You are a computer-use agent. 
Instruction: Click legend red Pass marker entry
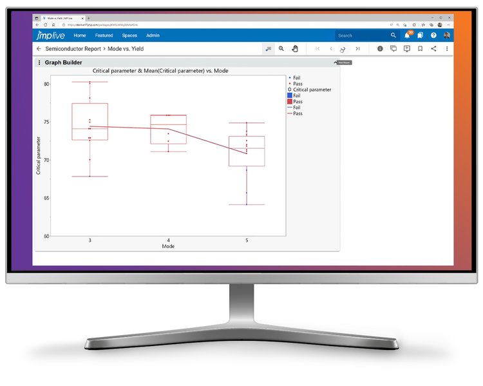coord(295,84)
